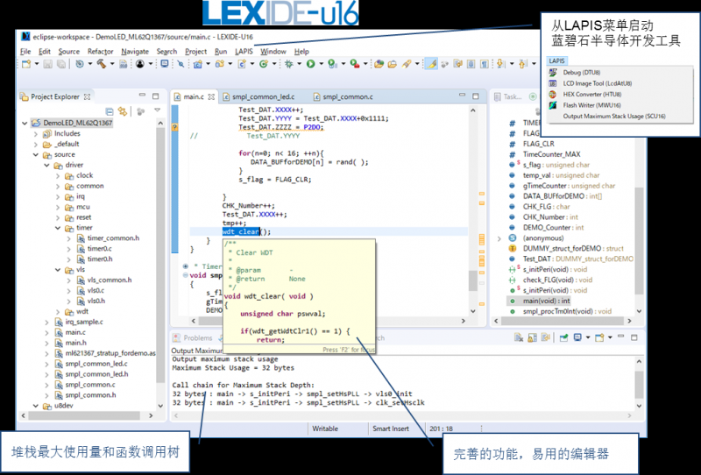The width and height of the screenshot is (701, 475).
Task: Click the HEX Converter (HTU8) icon
Action: [x=553, y=94]
